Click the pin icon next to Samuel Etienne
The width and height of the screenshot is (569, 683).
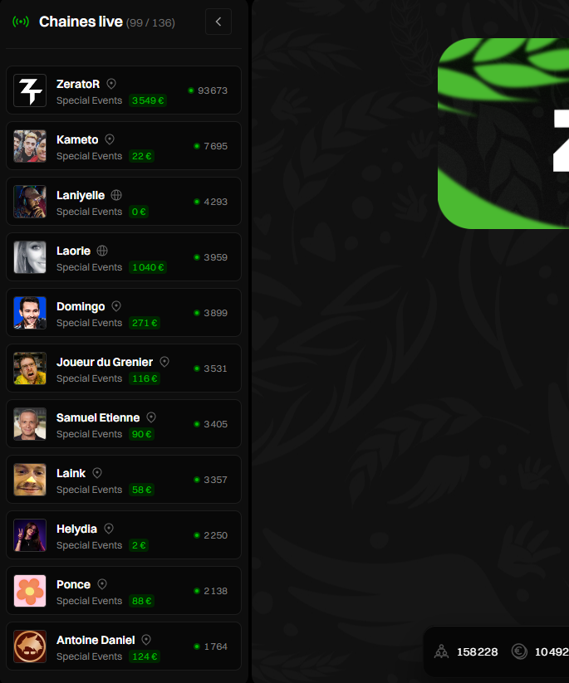151,417
